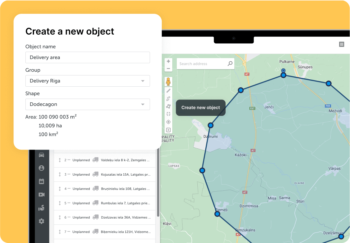
Task: Click the fit-to-view collapse arrows icon
Action: (x=168, y=114)
